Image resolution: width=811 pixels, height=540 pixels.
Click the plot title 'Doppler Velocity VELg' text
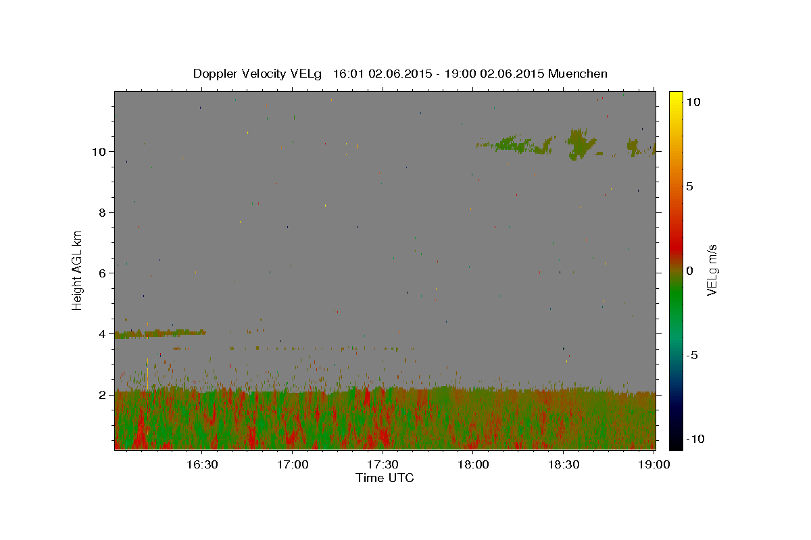(257, 74)
